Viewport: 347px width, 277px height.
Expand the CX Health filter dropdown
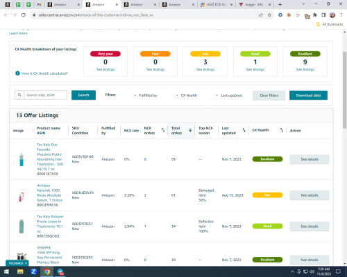(187, 96)
